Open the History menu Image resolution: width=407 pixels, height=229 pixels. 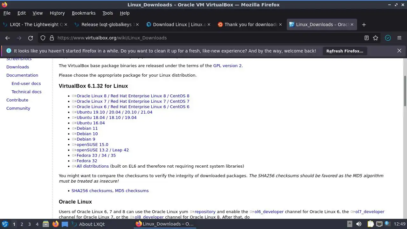[57, 13]
